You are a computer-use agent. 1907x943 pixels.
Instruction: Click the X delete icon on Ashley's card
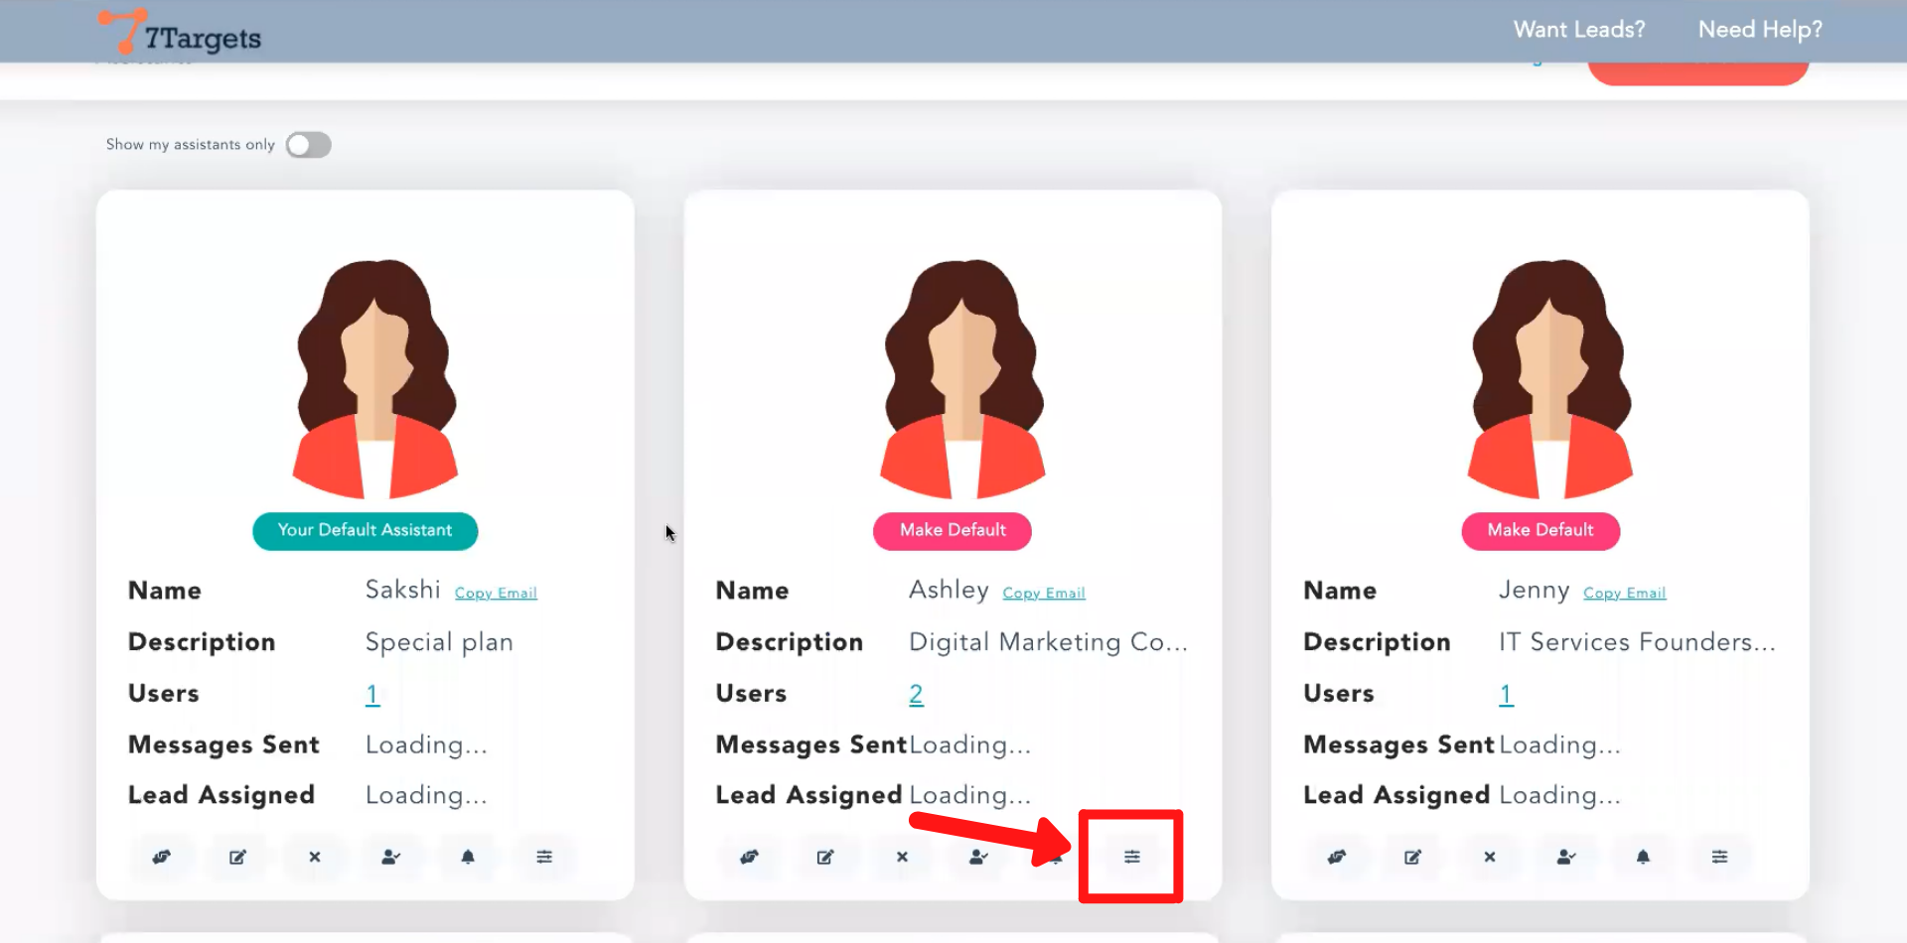(x=902, y=857)
